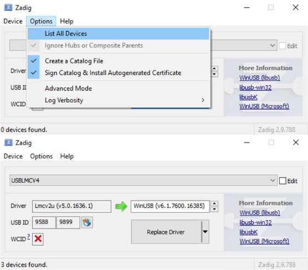The height and width of the screenshot is (270, 308).
Task: Open the Replace Driver split-button arrow
Action: click(205, 232)
